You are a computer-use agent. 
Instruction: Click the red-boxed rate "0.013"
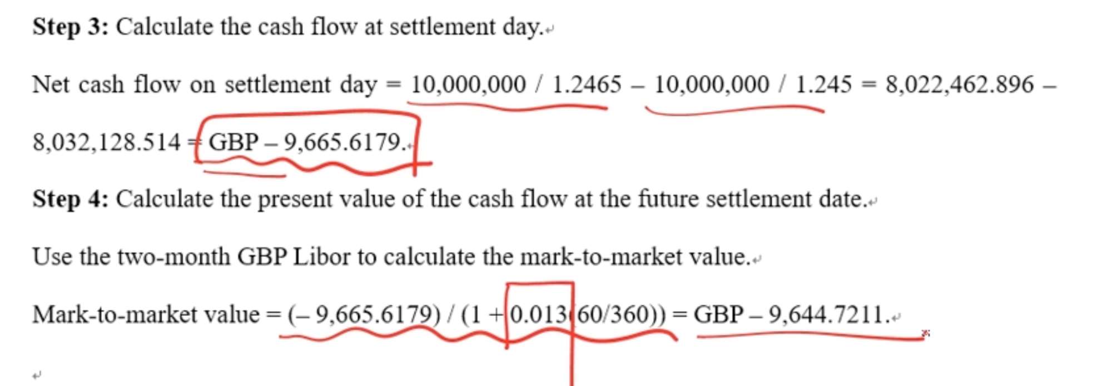[539, 315]
